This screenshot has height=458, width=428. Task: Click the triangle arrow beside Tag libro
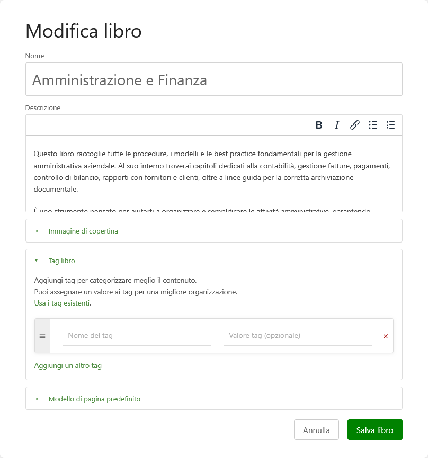tap(37, 261)
